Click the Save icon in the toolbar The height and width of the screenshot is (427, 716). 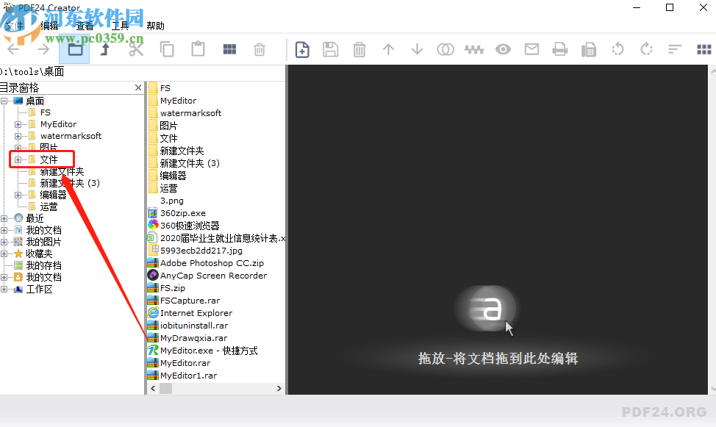pyautogui.click(x=330, y=49)
